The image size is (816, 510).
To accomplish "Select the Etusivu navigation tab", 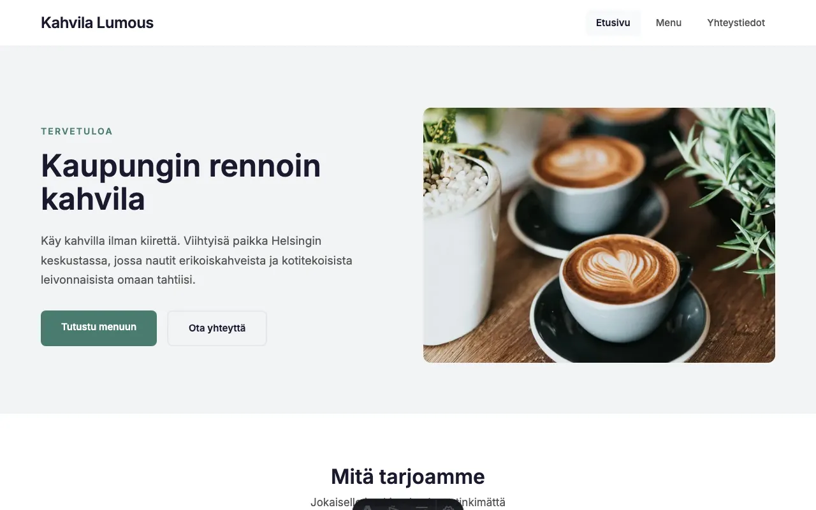I will click(x=613, y=23).
